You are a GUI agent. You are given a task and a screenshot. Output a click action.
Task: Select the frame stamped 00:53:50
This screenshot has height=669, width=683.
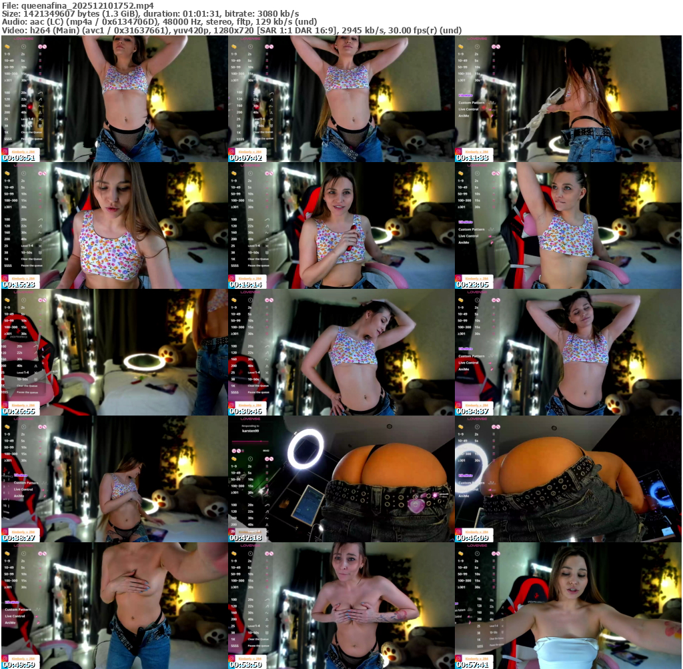click(x=341, y=606)
